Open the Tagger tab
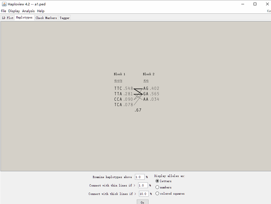This screenshot has height=204, width=271. coord(65,18)
